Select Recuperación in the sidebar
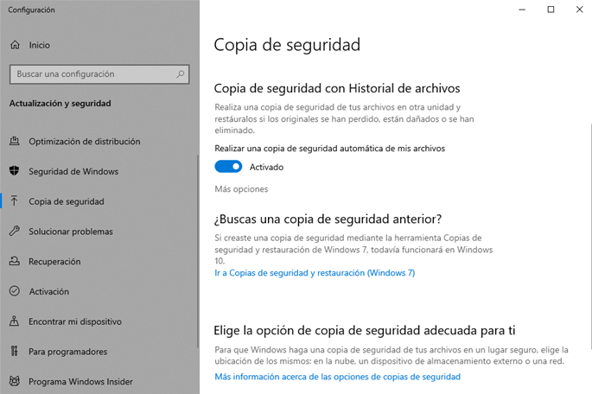Viewport: 592px width, 394px height. (54, 262)
